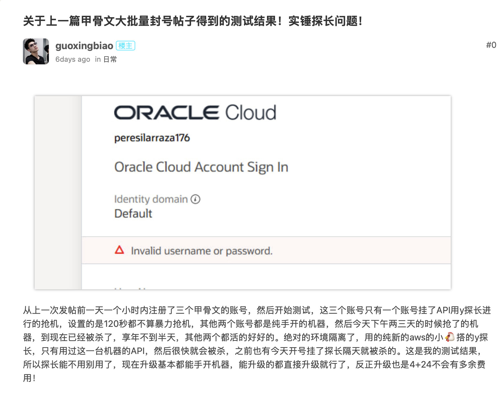Screen dimensions: 497x397
Task: Click the Identity domain info icon
Action: point(195,199)
